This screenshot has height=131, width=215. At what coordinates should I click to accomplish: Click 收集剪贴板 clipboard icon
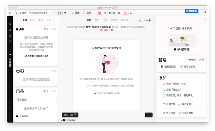pyautogui.click(x=180, y=113)
